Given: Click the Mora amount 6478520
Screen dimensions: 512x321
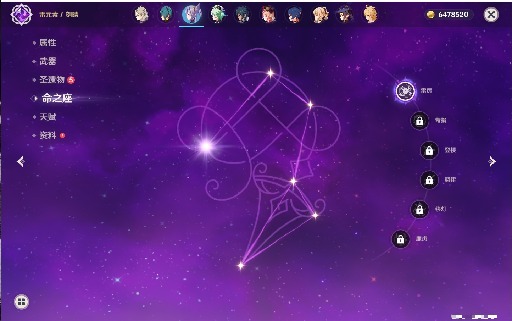Looking at the screenshot, I should coord(453,15).
